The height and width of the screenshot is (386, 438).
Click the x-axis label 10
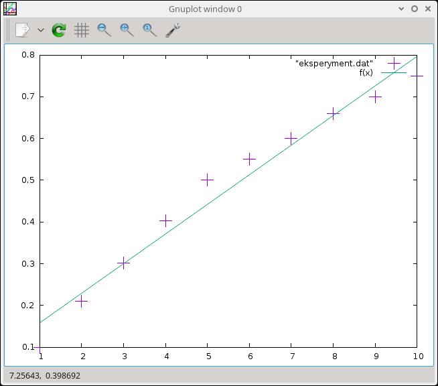pos(418,357)
